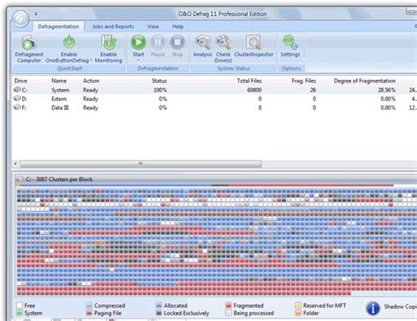Open the ClusterInspector tool
This screenshot has height=321, width=417.
[253, 42]
